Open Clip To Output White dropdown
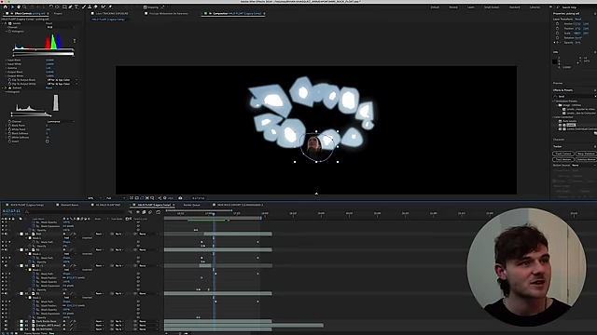 pyautogui.click(x=62, y=84)
